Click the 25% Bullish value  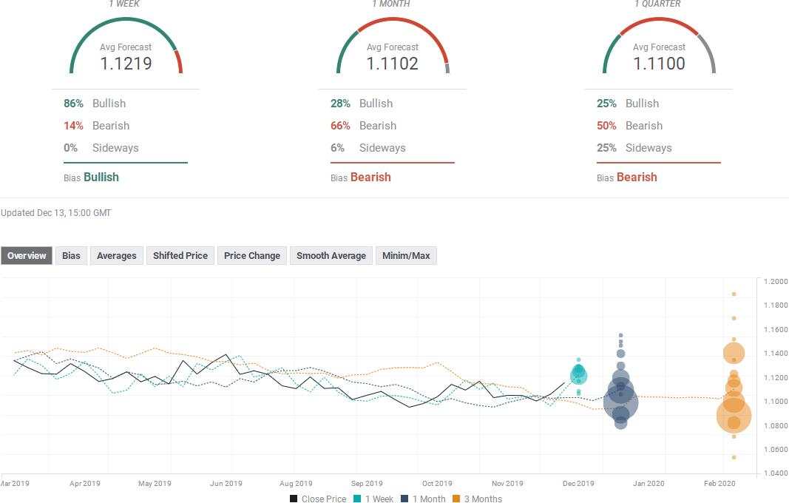pyautogui.click(x=606, y=104)
